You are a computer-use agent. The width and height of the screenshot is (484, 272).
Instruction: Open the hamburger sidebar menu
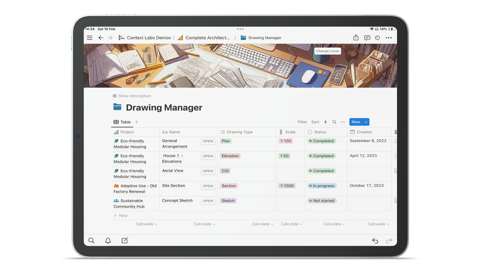coord(90,38)
